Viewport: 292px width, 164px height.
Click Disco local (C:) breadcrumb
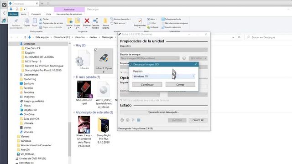62,37
